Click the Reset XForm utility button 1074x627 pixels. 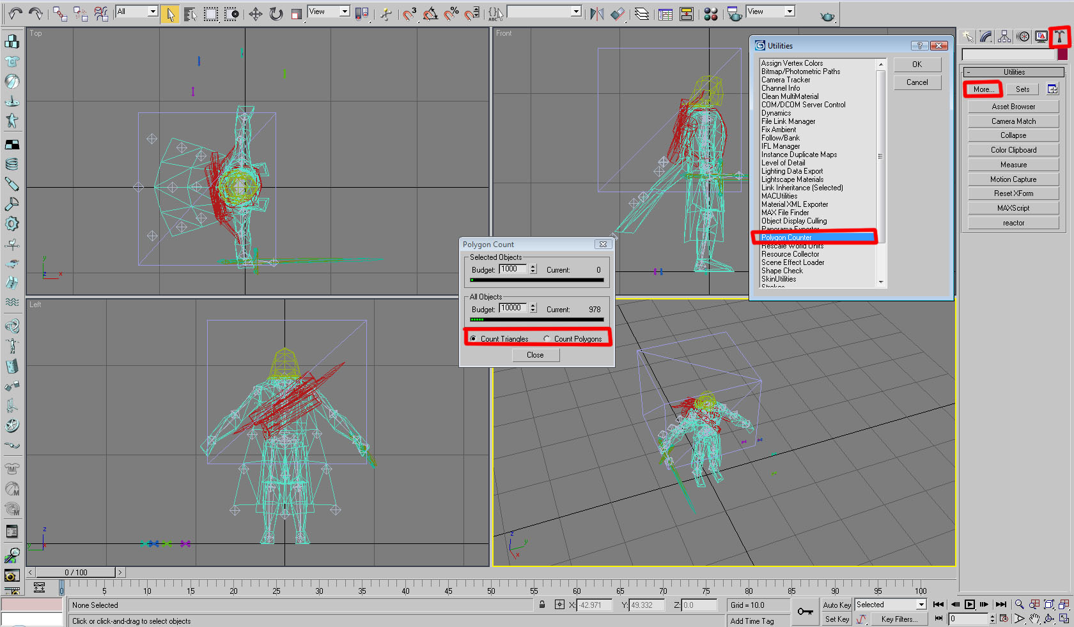tap(1013, 193)
